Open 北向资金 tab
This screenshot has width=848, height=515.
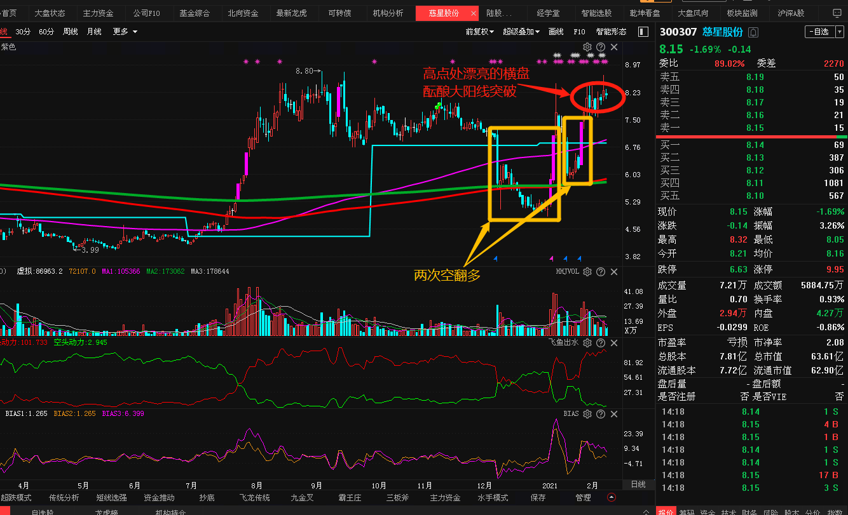pos(243,13)
